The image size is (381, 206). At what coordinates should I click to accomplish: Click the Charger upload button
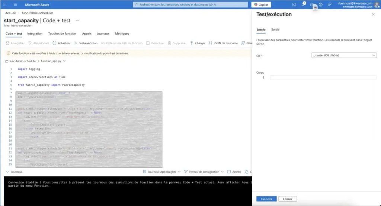(198, 43)
